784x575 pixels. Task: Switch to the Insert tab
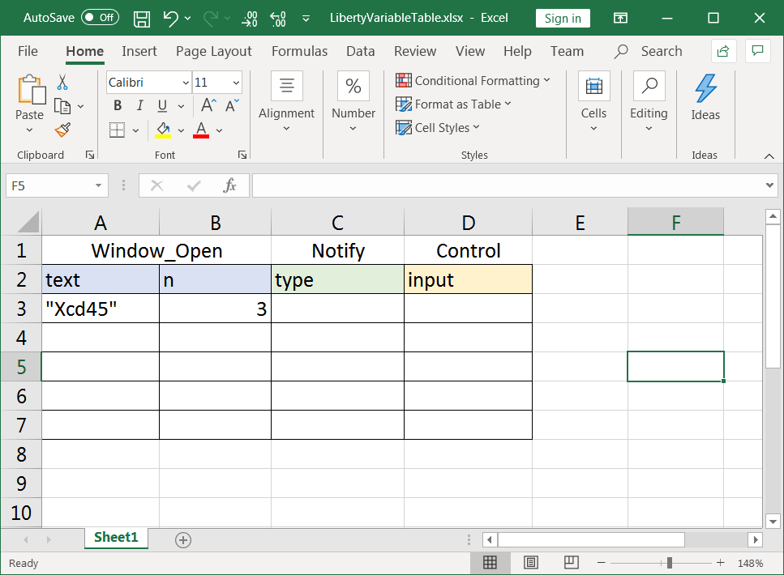(x=139, y=51)
